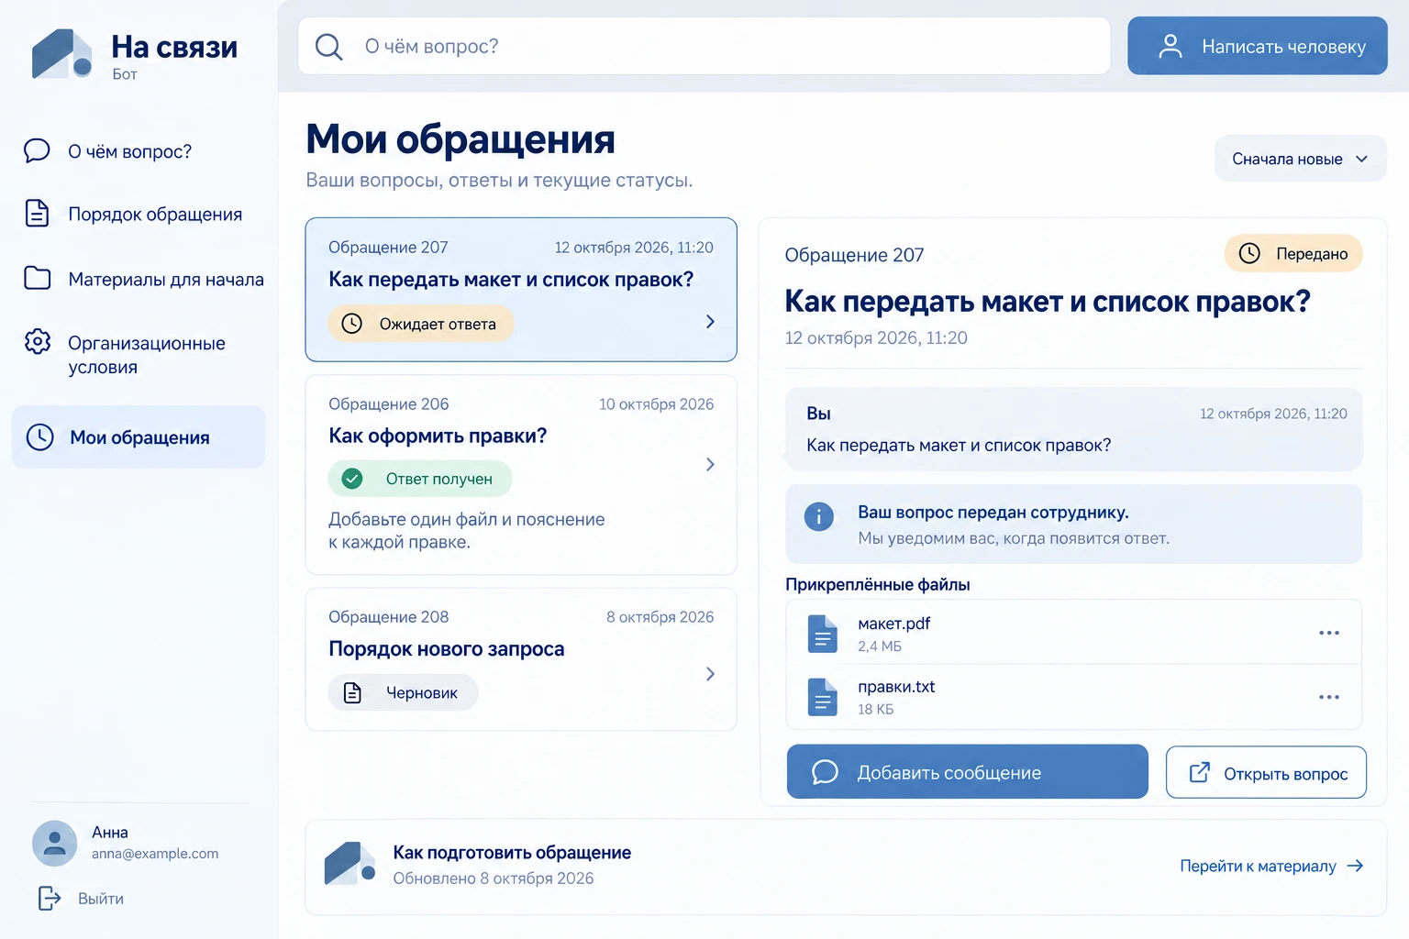Expand Обращение 208 with its chevron
Image resolution: width=1409 pixels, height=939 pixels.
click(x=710, y=674)
